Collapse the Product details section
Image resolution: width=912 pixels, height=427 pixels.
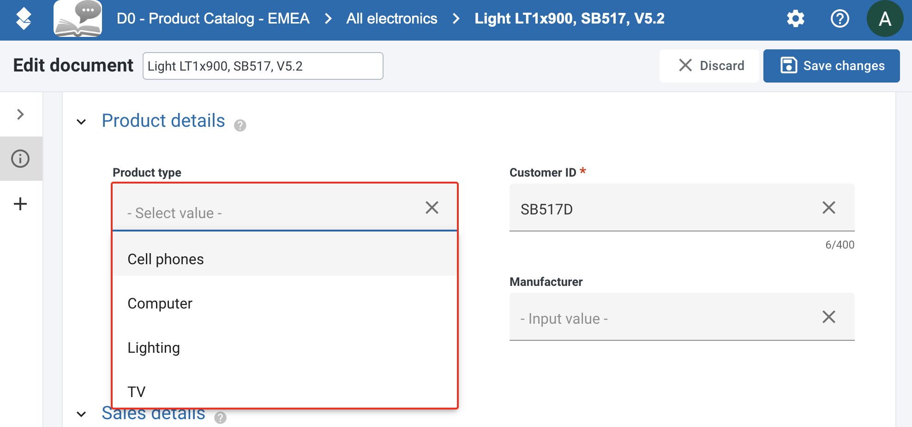(x=81, y=122)
